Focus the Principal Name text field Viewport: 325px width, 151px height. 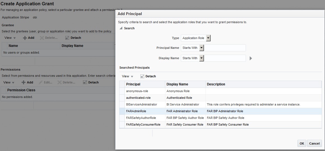(x=225, y=48)
